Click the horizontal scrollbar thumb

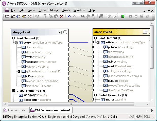point(71,105)
